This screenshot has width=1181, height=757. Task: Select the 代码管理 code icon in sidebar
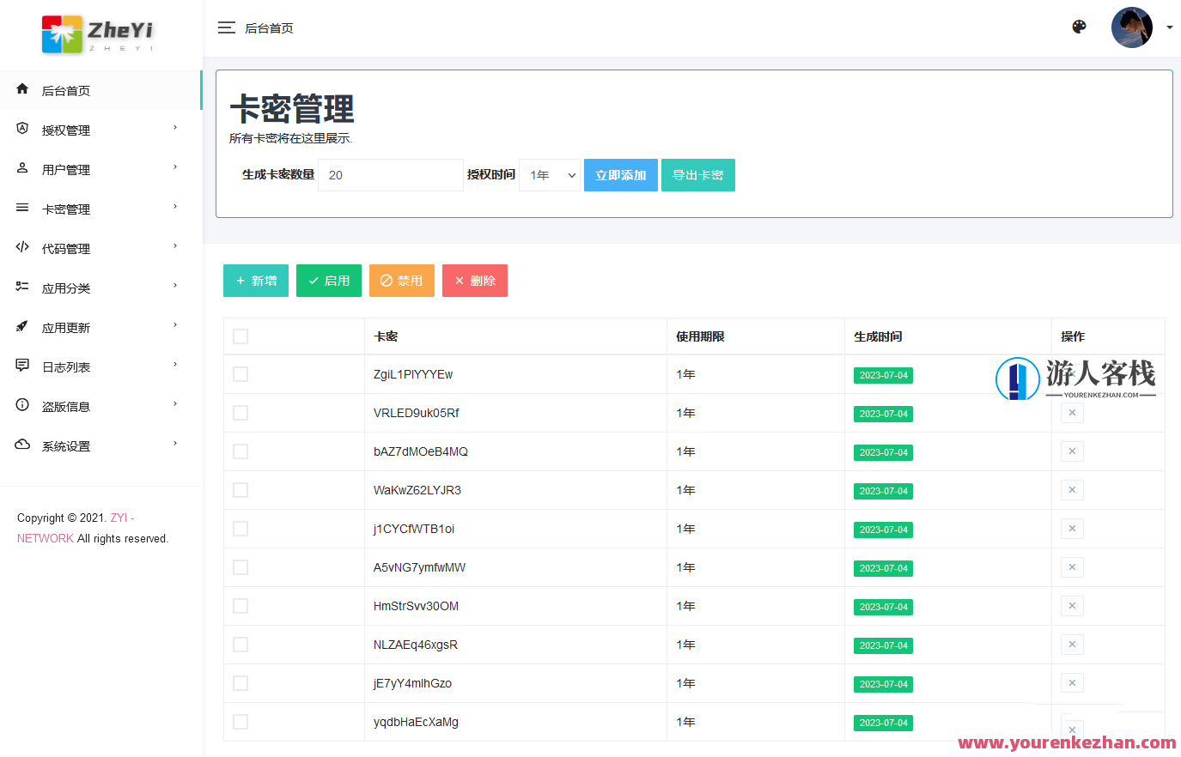pyautogui.click(x=21, y=247)
